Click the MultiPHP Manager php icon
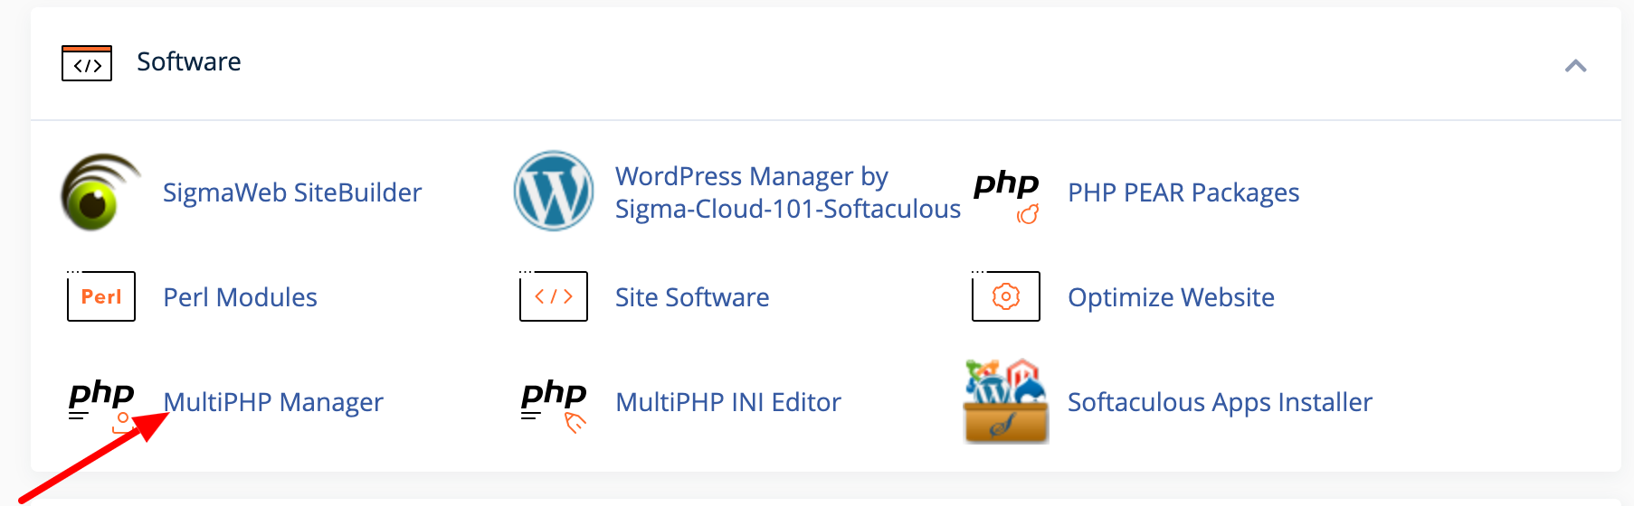This screenshot has width=1634, height=506. (101, 405)
